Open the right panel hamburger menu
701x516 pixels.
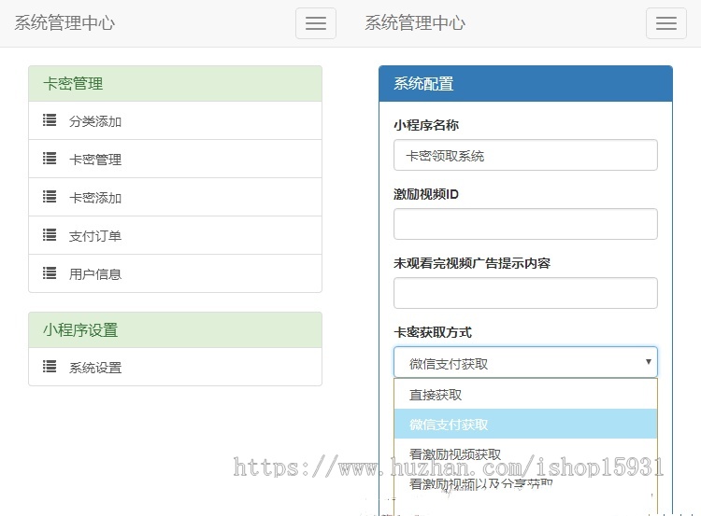(x=666, y=23)
